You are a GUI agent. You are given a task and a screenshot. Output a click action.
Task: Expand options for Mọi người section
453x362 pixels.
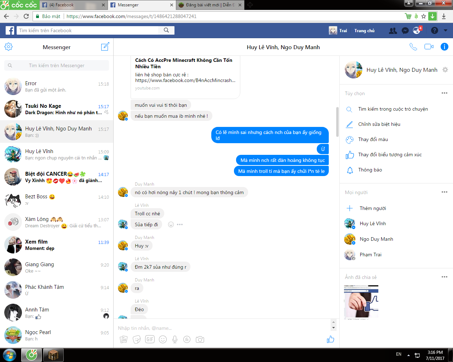click(x=445, y=192)
